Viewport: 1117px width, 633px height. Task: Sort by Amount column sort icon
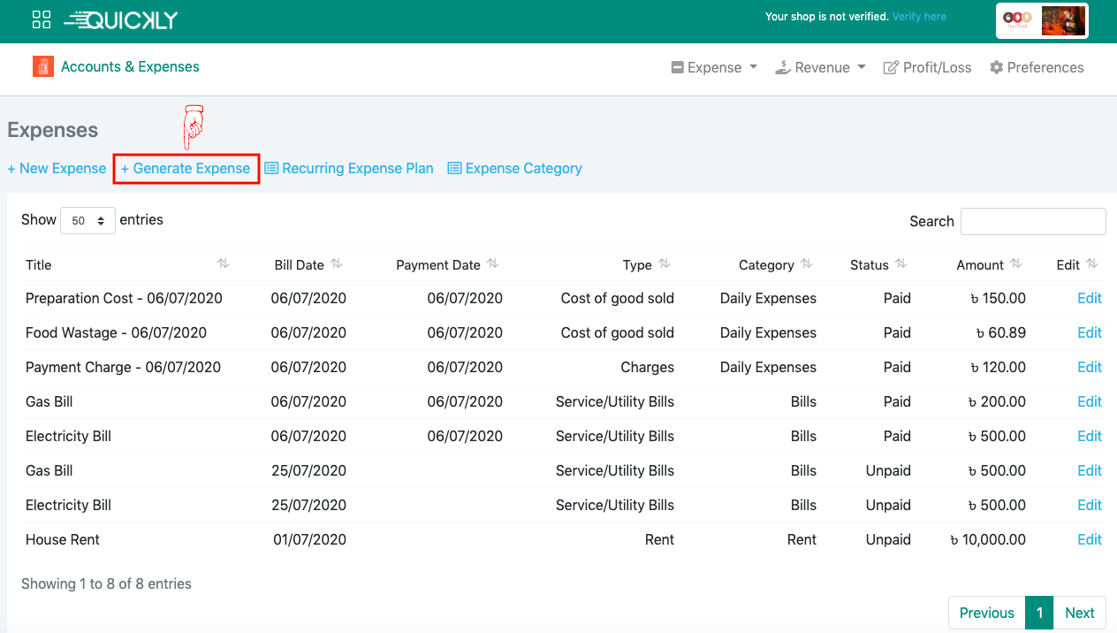click(1015, 263)
